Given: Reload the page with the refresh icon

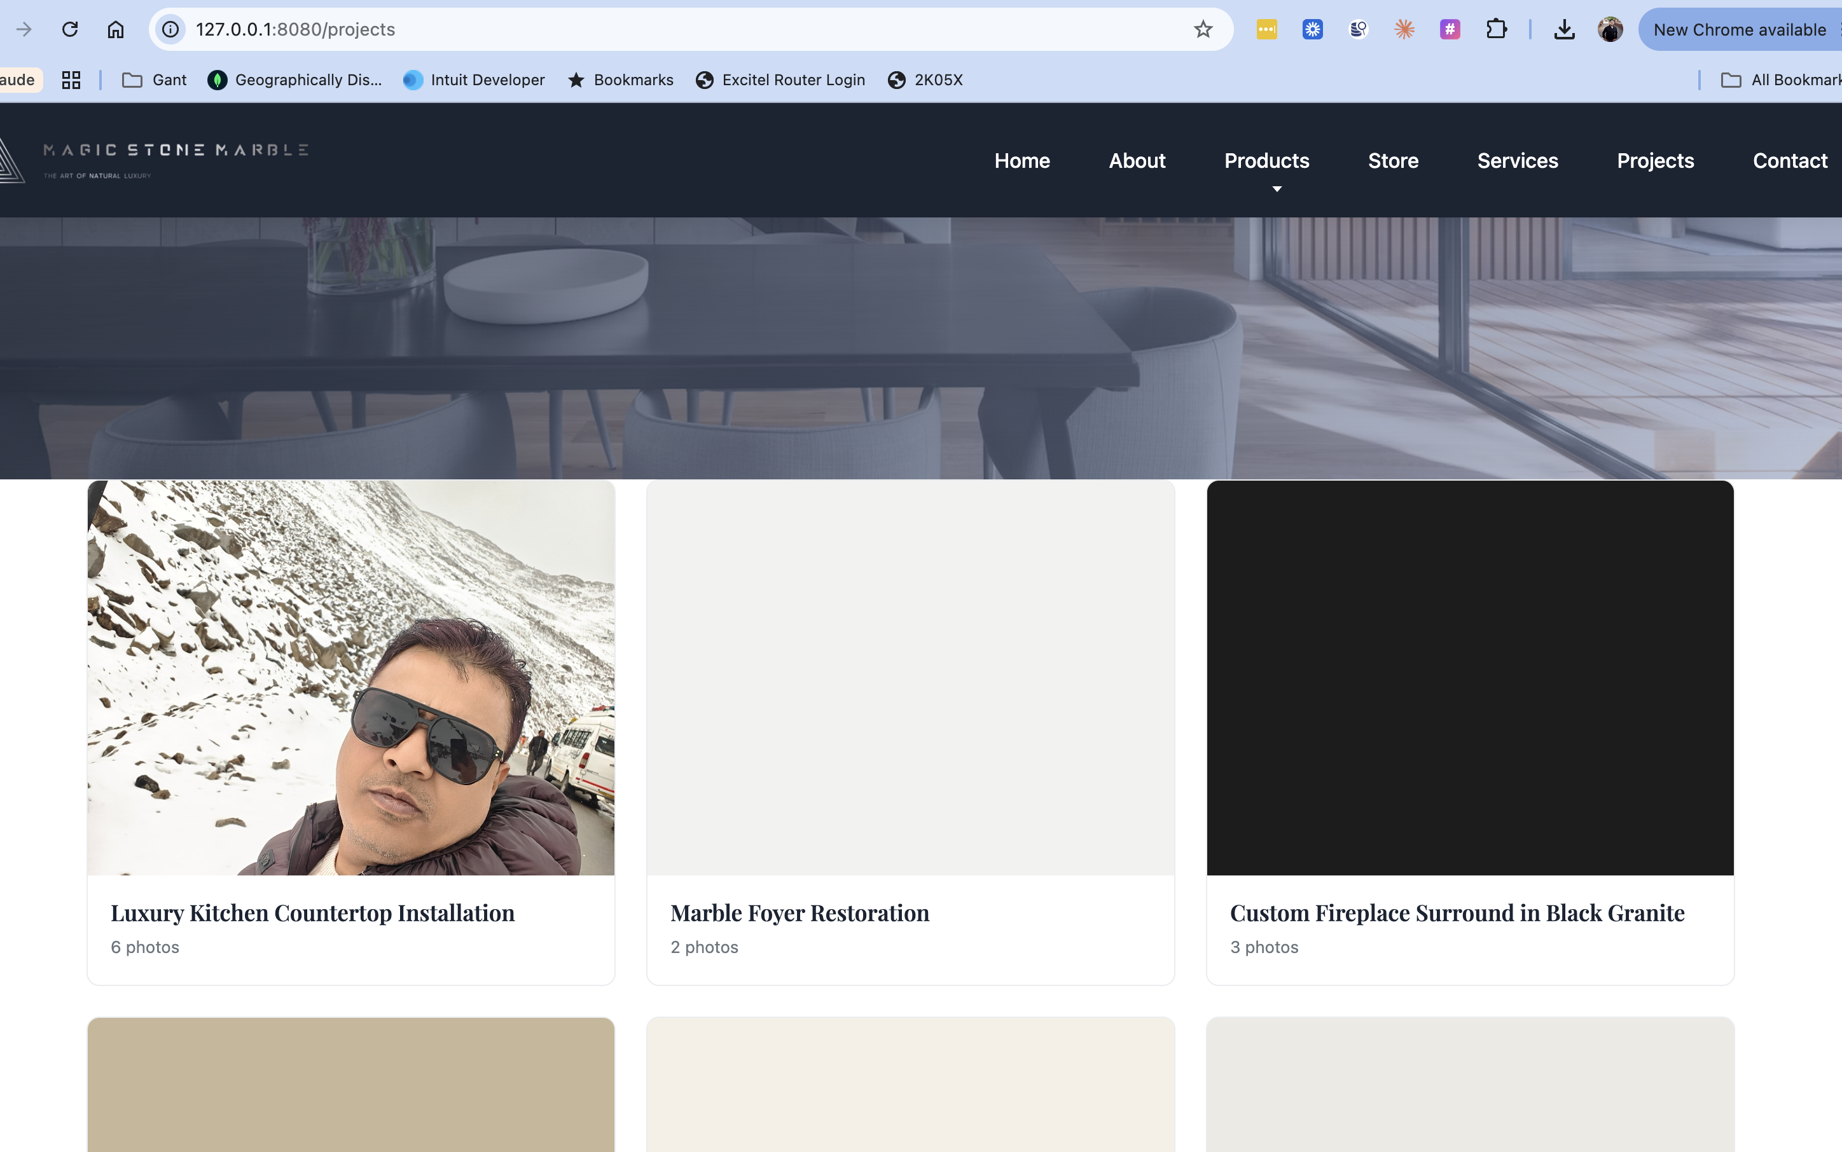Looking at the screenshot, I should pos(70,30).
